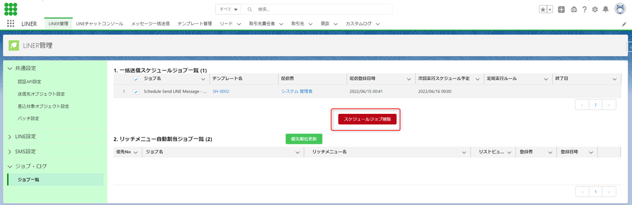
Task: Open user profile avatar
Action: coord(620,9)
